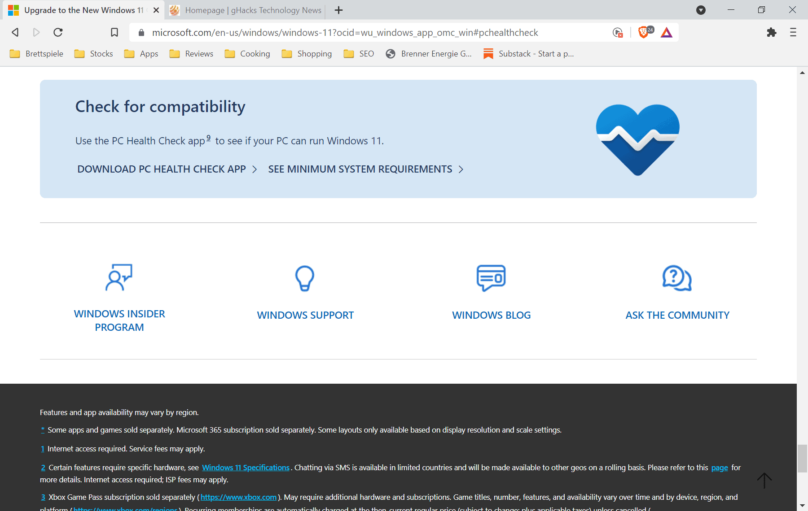Click the footnote 3 number link

point(43,497)
